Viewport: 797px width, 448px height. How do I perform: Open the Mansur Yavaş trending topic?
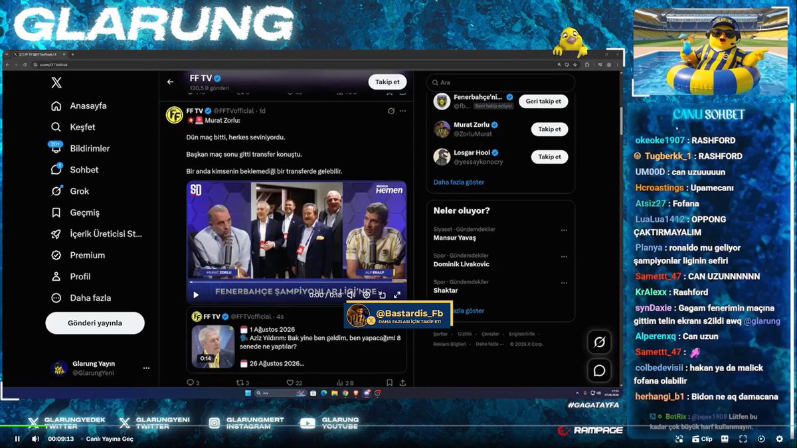tap(454, 238)
